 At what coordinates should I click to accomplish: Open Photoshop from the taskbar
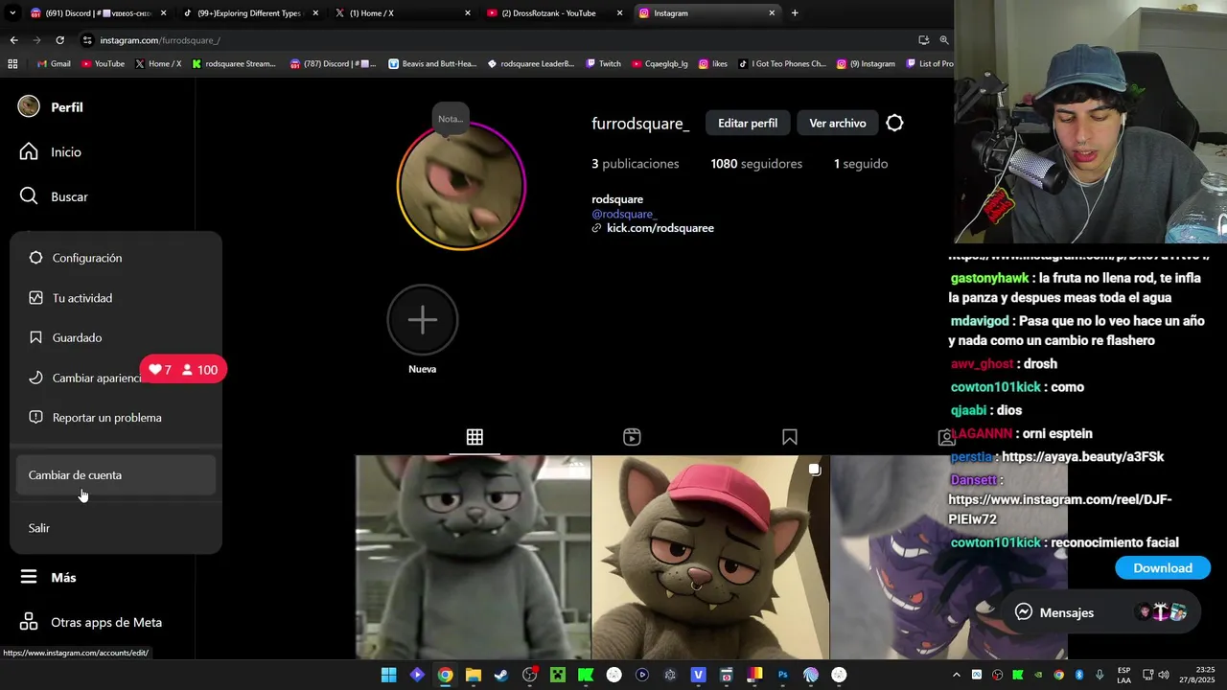783,675
